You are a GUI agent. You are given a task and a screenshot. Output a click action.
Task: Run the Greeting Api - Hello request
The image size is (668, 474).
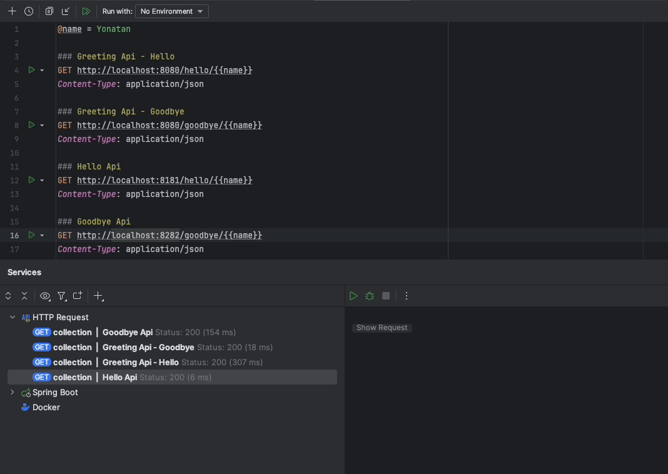31,70
